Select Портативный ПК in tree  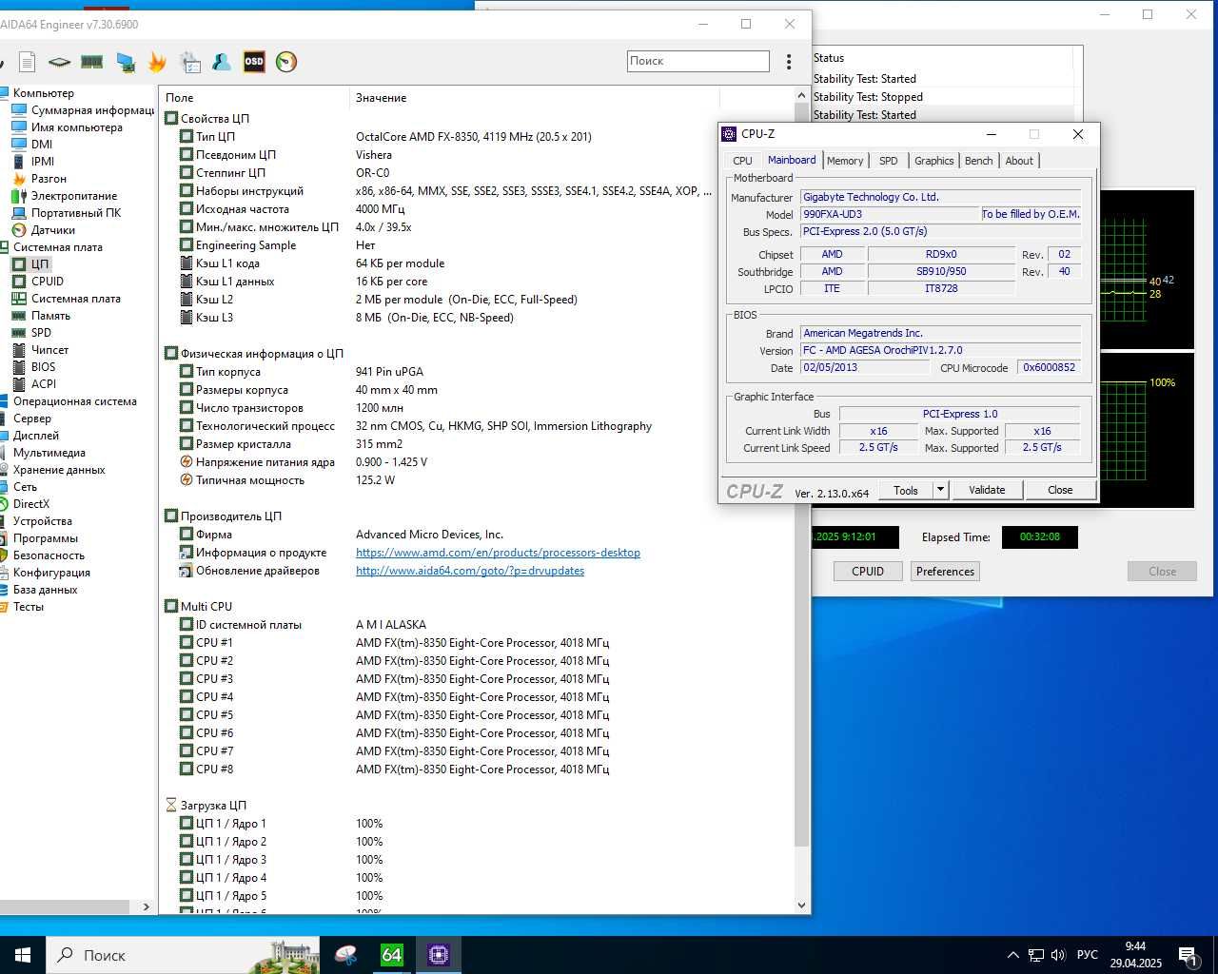click(76, 213)
